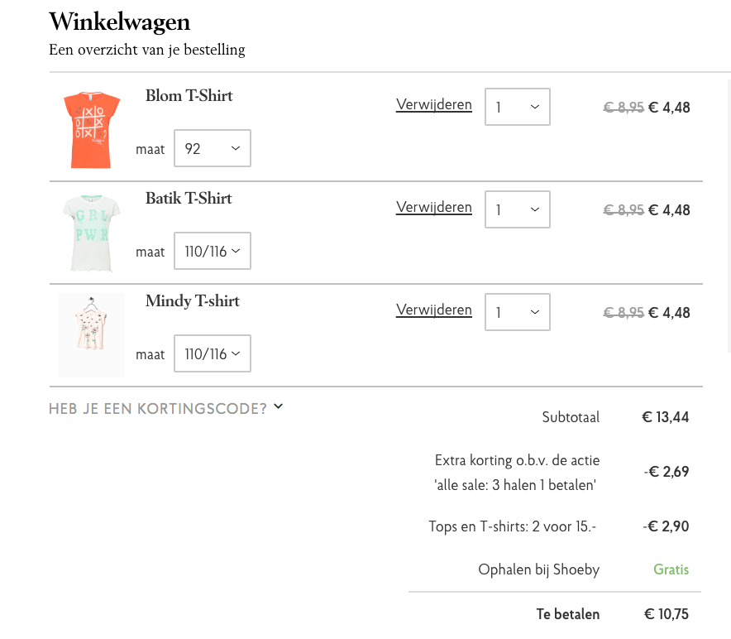This screenshot has height=639, width=731.
Task: Click the Blom T-Shirt product title
Action: tap(189, 96)
